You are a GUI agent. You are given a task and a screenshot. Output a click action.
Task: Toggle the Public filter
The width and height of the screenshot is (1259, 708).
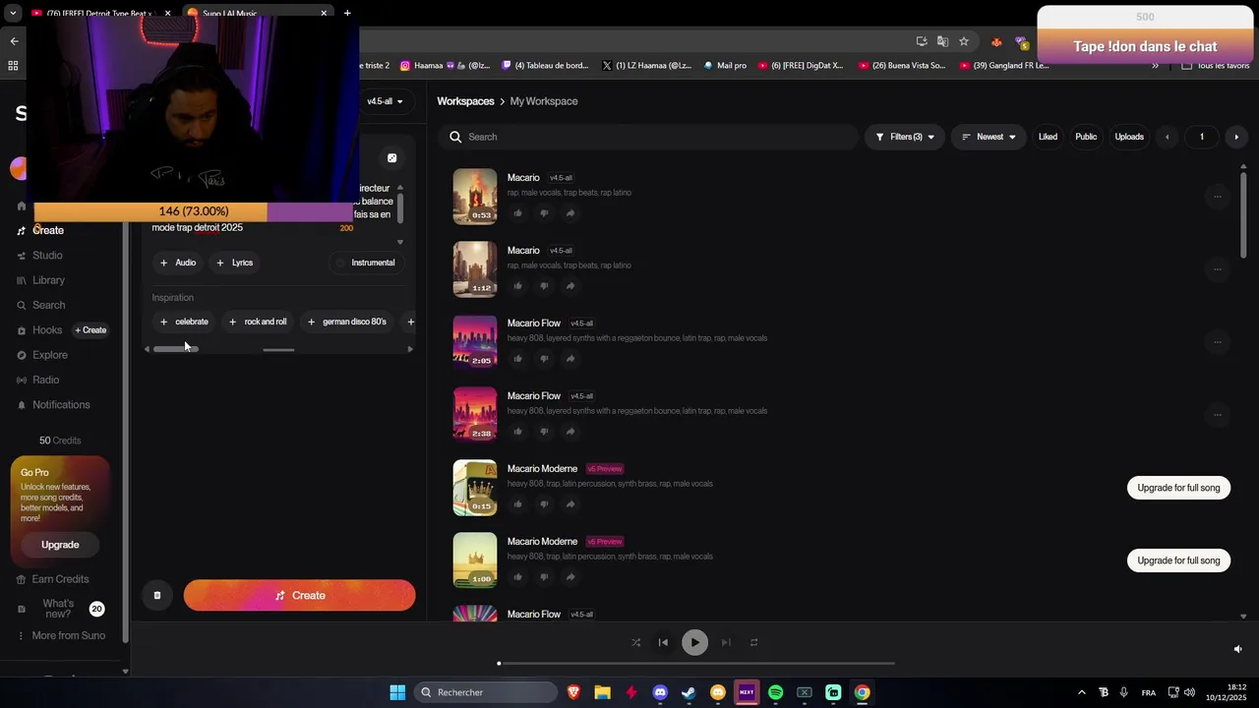1086,137
